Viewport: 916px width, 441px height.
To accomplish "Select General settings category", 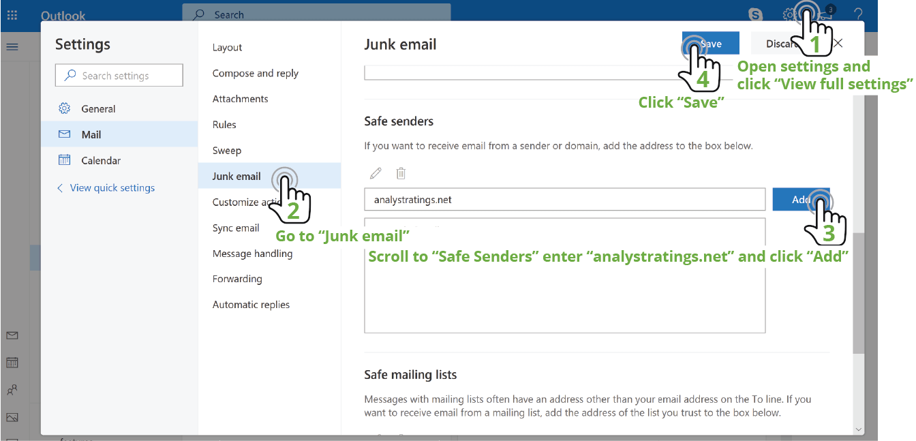I will (x=98, y=108).
